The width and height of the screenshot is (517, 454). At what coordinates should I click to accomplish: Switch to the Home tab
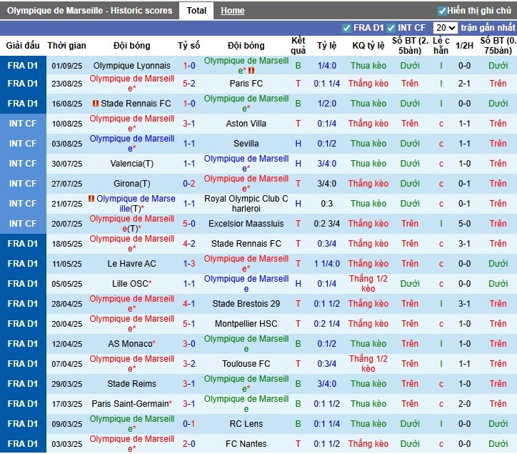point(232,11)
